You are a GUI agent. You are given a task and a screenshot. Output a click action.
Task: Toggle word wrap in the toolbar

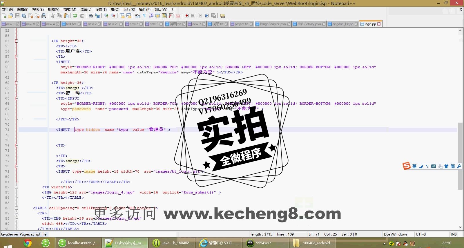coord(138,16)
